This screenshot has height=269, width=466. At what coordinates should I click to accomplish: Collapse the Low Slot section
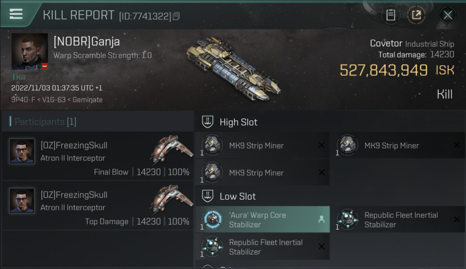coord(208,196)
